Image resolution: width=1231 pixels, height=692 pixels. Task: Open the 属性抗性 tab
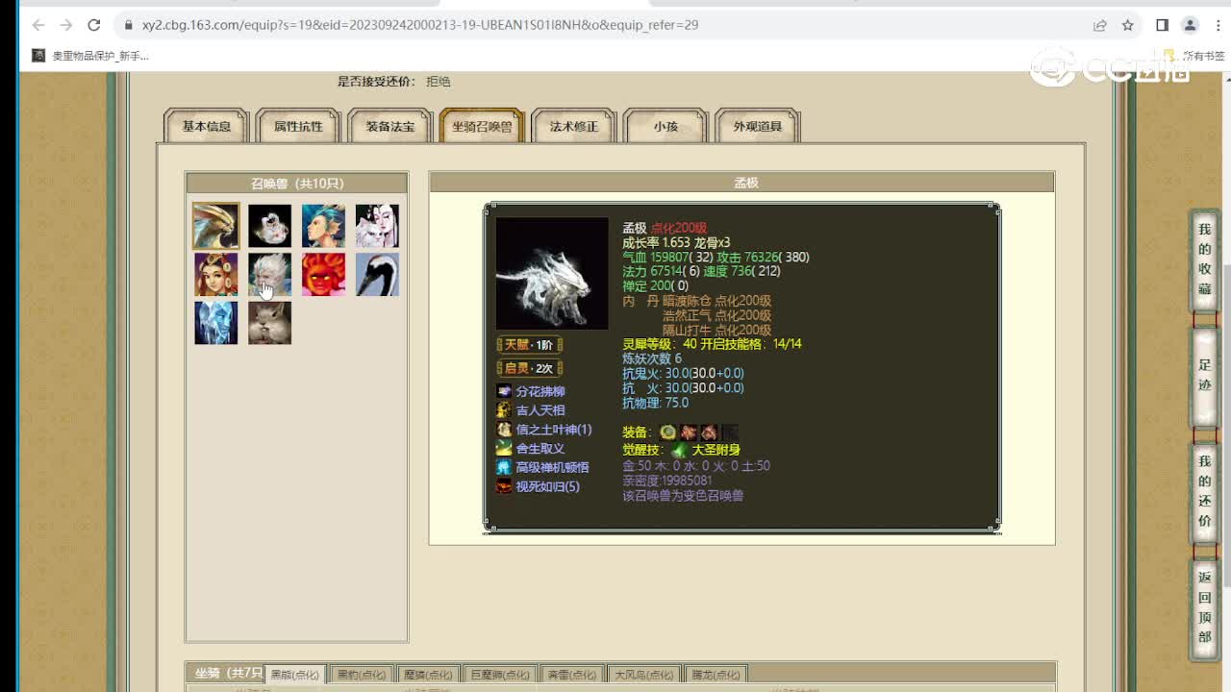tap(299, 126)
